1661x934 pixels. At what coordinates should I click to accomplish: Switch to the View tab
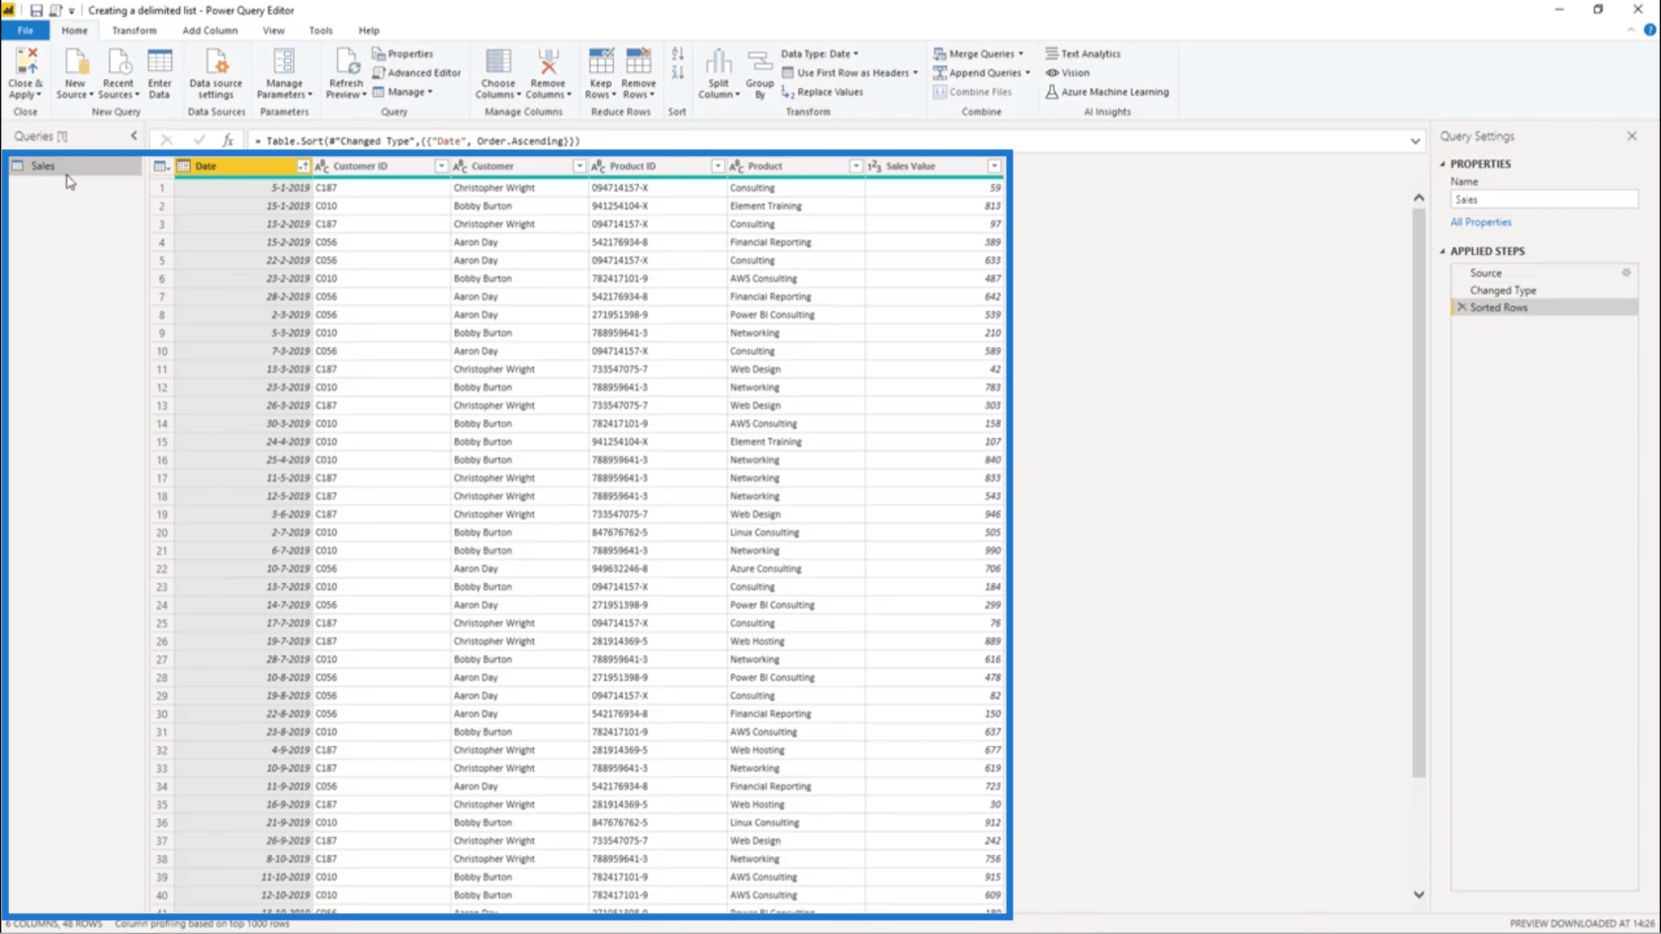[273, 31]
